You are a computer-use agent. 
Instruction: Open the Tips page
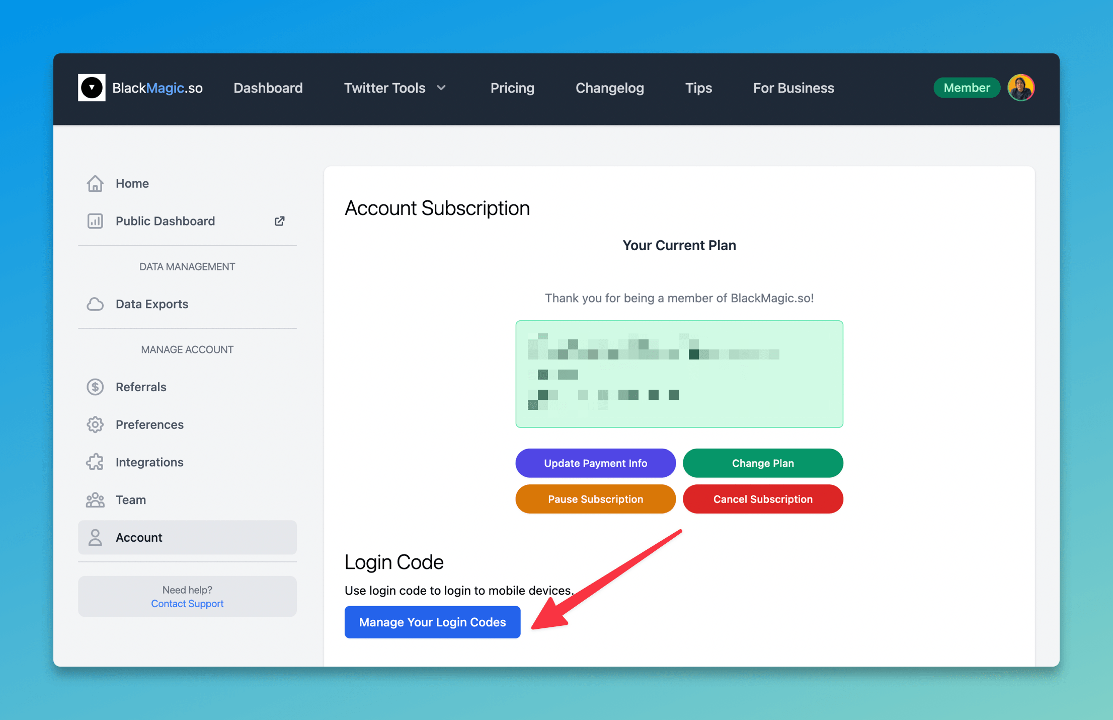coord(698,88)
